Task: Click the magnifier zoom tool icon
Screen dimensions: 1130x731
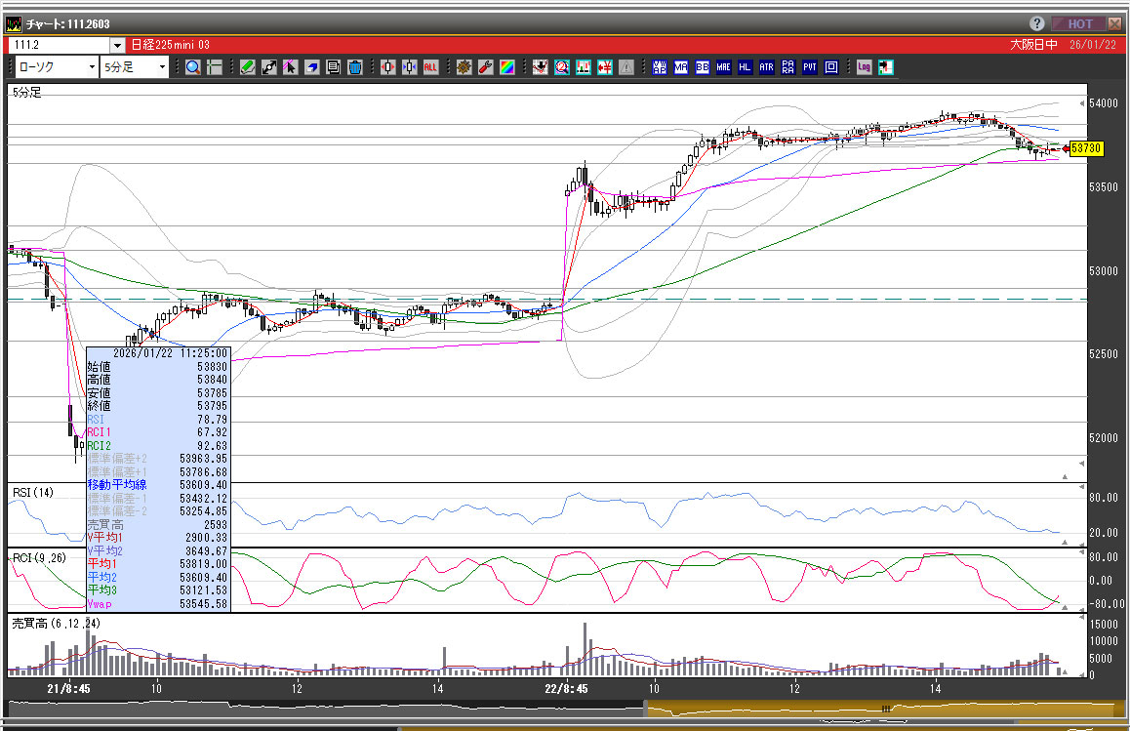Action: coord(193,67)
